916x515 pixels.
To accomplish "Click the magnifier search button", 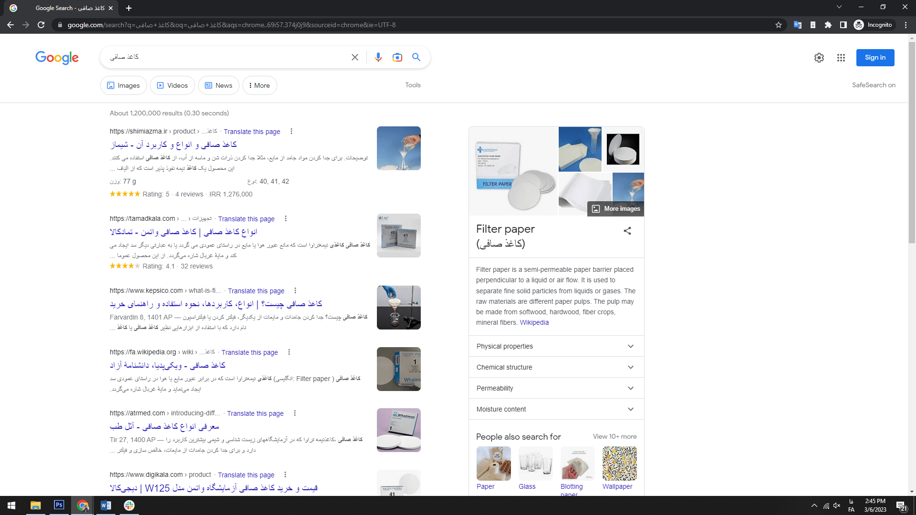I will 416,57.
